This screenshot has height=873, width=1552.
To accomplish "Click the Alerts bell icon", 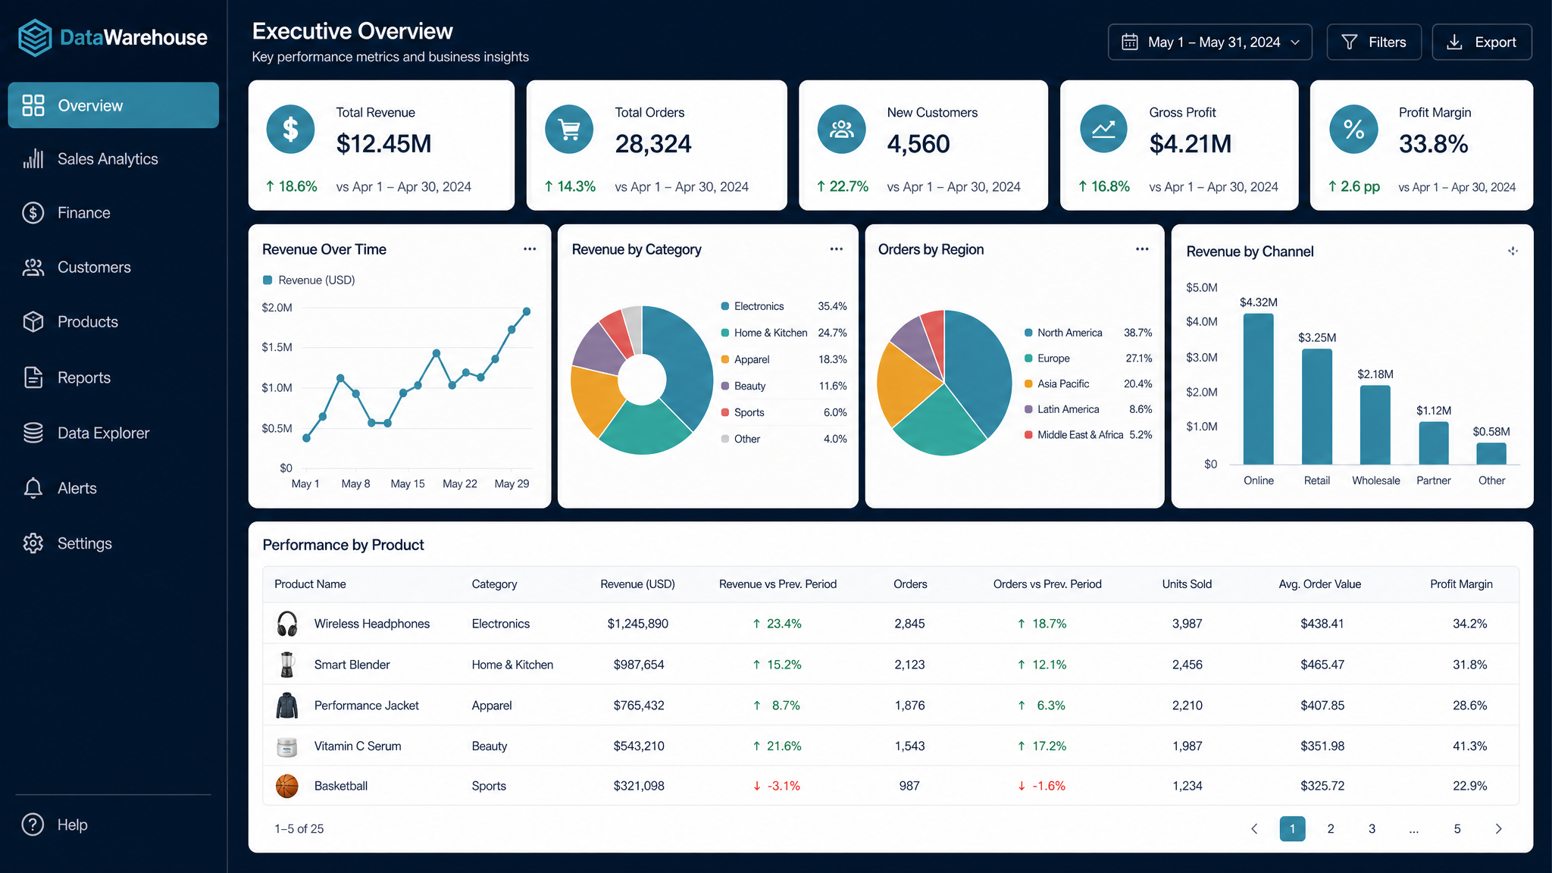I will [33, 488].
